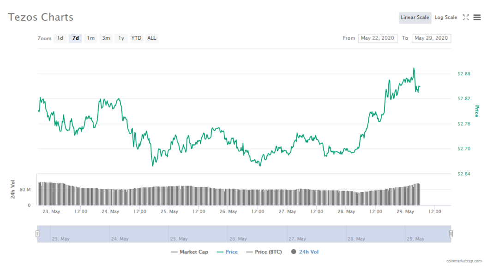493x276 pixels.
Task: Grab the right navigator range handle
Action: click(451, 234)
